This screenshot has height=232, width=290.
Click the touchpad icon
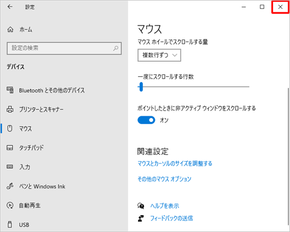(10, 148)
